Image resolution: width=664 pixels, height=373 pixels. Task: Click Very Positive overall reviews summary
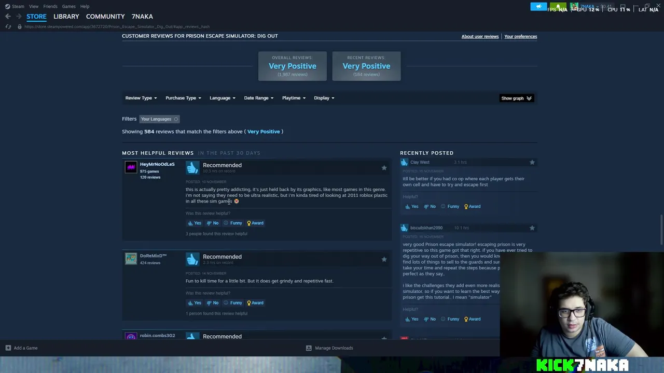click(x=293, y=66)
